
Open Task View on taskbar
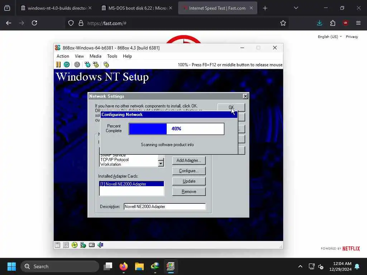(108, 266)
